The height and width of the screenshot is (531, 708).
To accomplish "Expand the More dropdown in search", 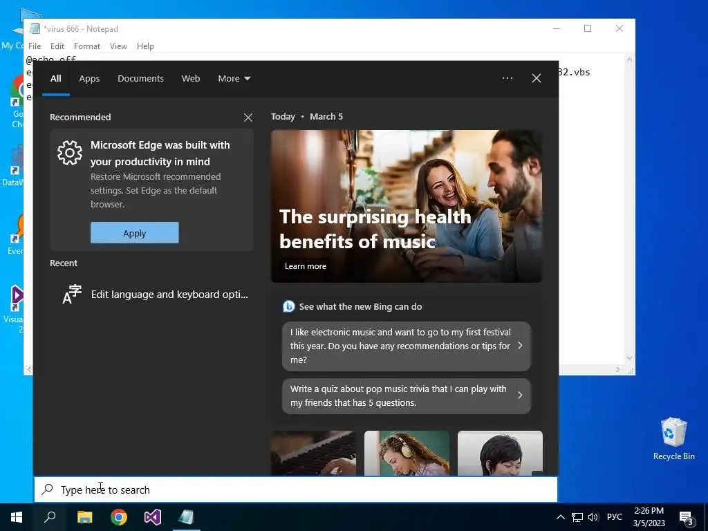I will point(234,79).
